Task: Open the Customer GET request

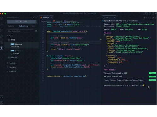Action: click(22, 52)
